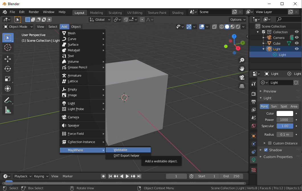Select the Cursor tool in left toolbar
302x191 pixels.
[x=8, y=47]
